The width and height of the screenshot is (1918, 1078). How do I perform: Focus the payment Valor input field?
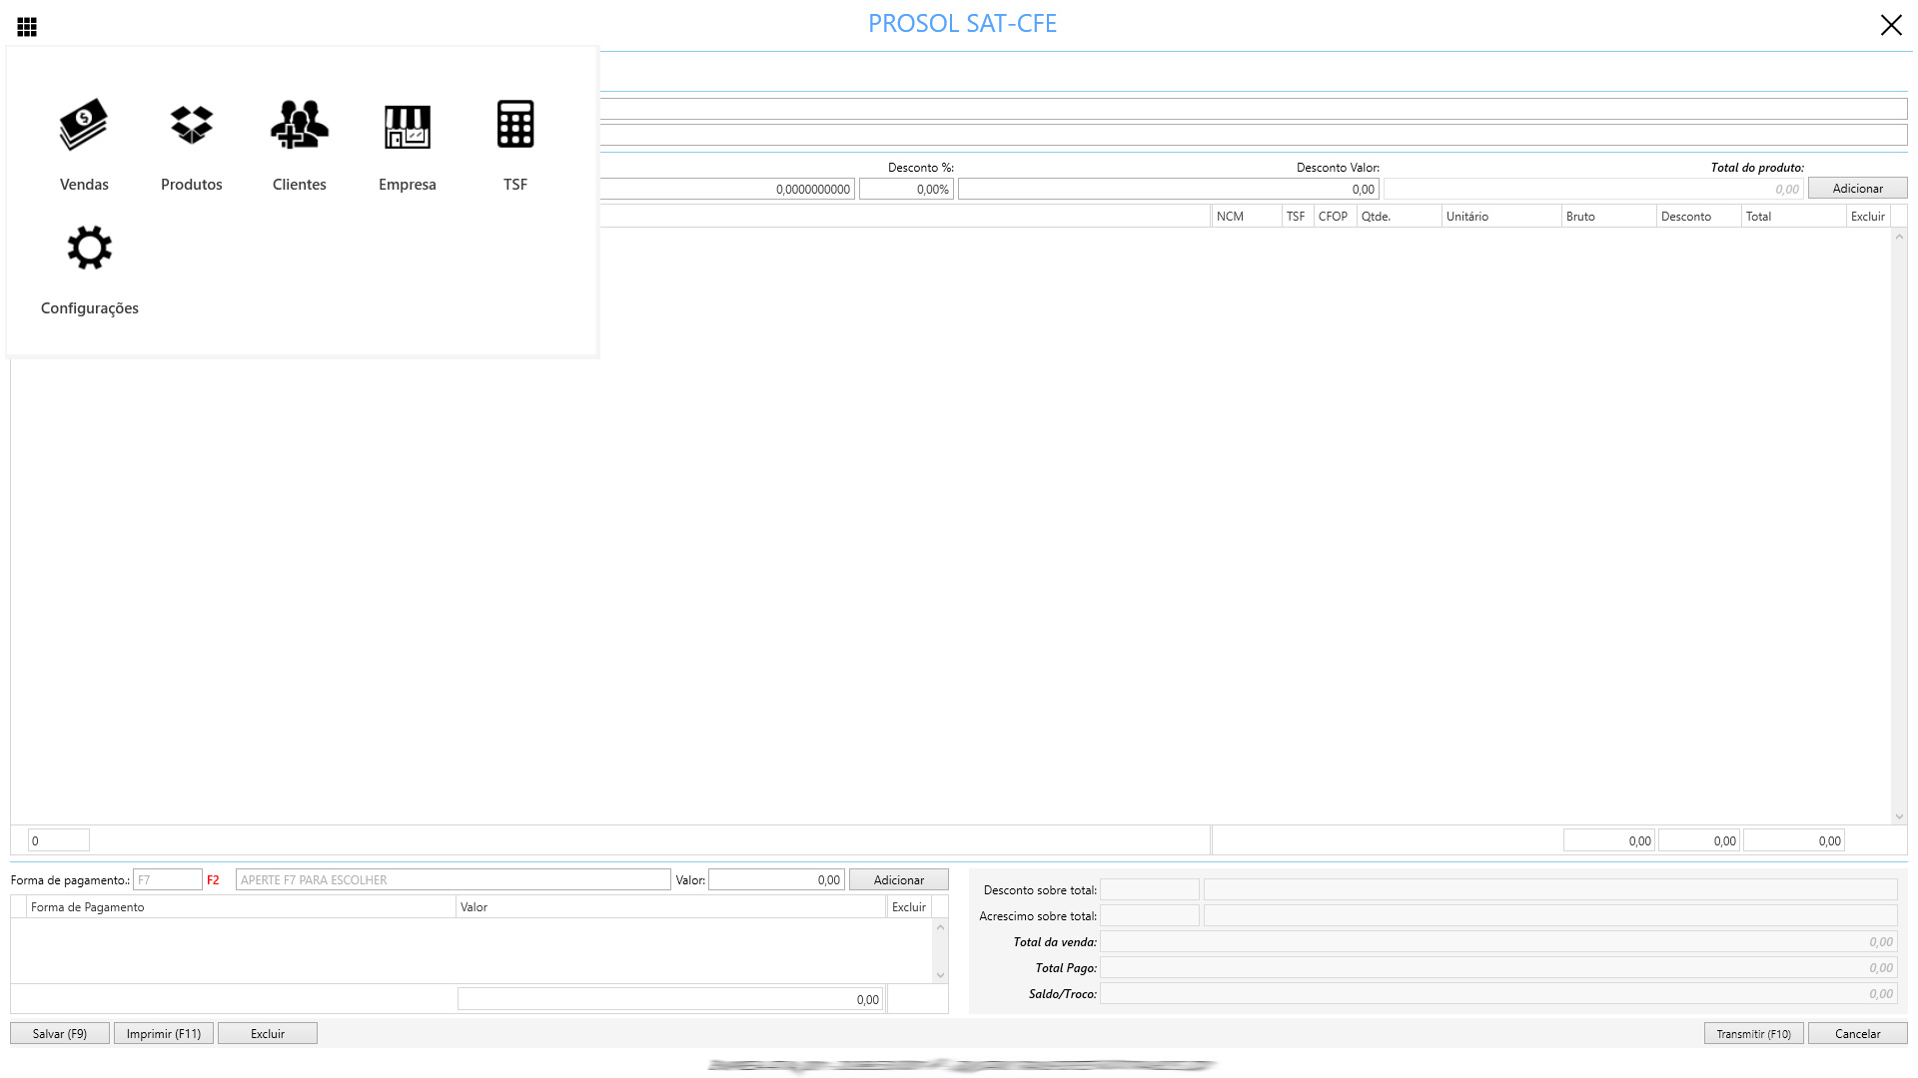pyautogui.click(x=776, y=880)
